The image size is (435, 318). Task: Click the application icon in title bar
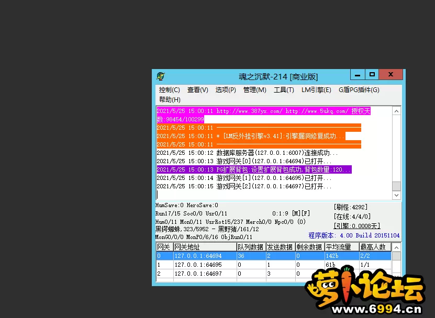coord(161,76)
